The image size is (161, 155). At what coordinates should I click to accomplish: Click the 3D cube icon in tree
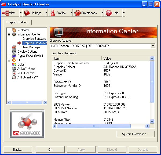[x=14, y=60]
